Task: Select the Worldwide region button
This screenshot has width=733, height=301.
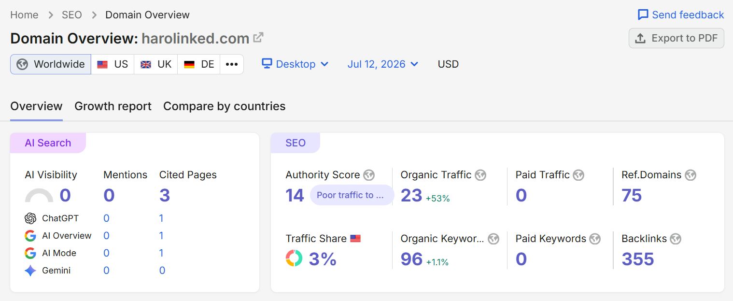Action: tap(51, 64)
